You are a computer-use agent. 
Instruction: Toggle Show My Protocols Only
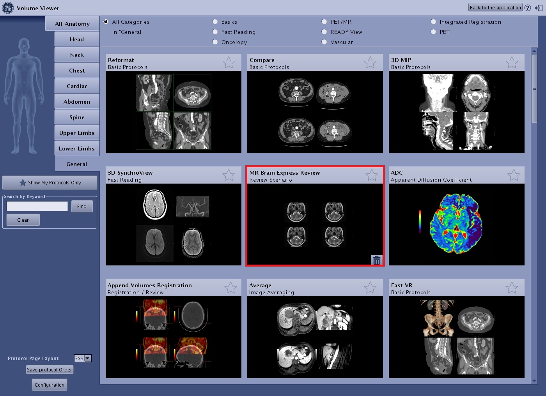pyautogui.click(x=50, y=182)
